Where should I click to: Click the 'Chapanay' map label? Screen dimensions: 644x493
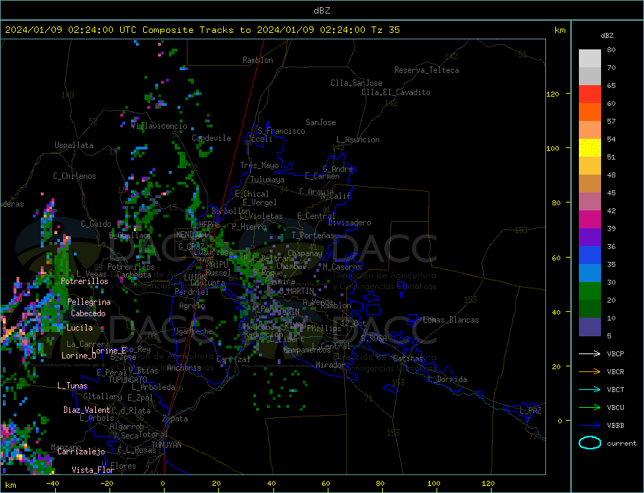tap(305, 253)
